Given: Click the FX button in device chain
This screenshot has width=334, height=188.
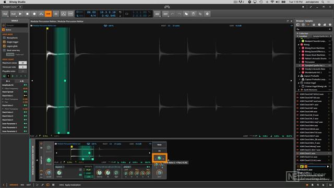Looking at the screenshot, I should (x=159, y=151).
